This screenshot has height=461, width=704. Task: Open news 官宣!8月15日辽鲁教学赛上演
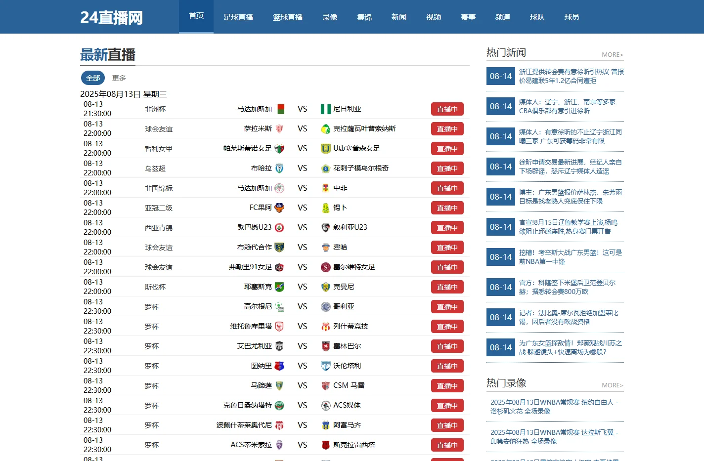click(569, 227)
